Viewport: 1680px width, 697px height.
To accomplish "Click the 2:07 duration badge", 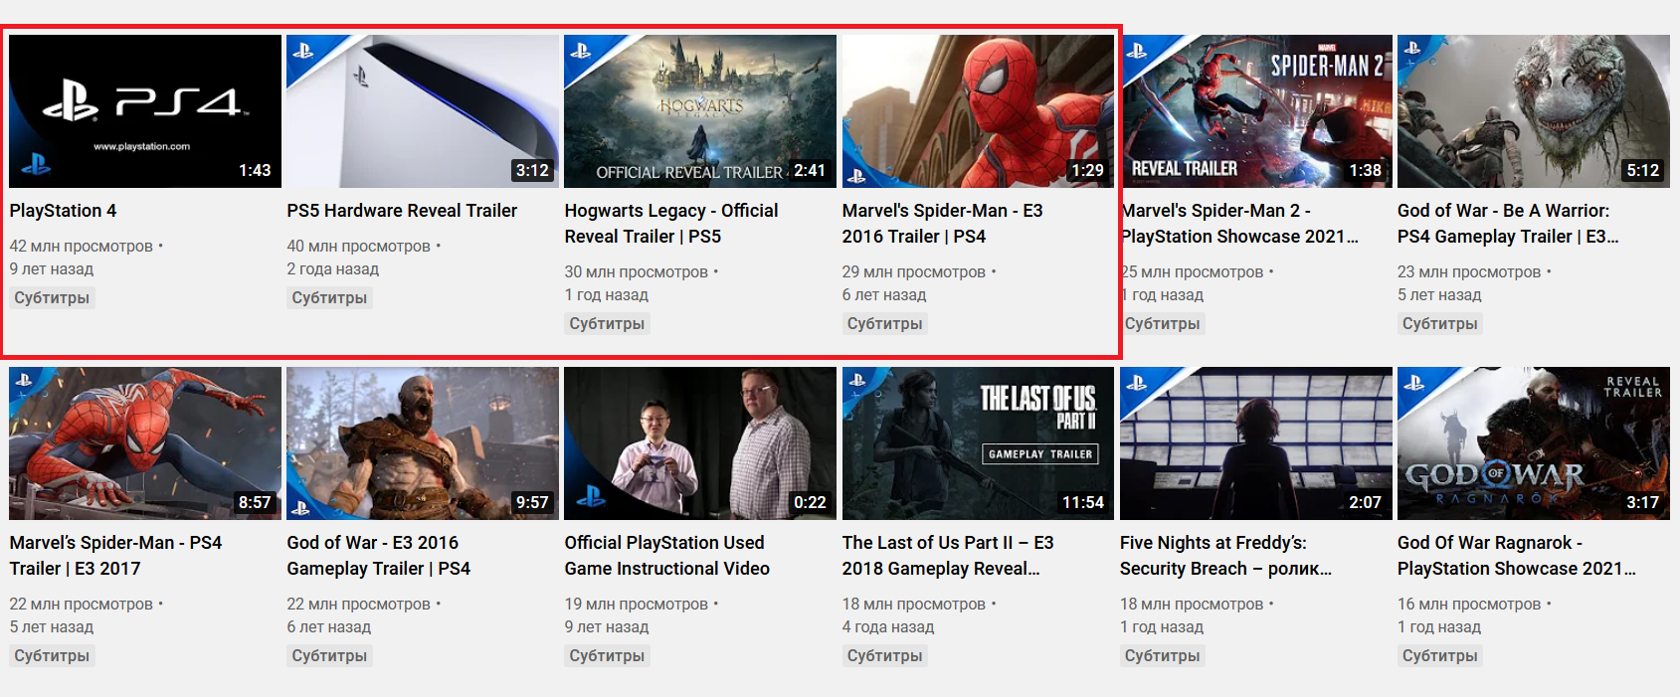I will [x=1365, y=502].
